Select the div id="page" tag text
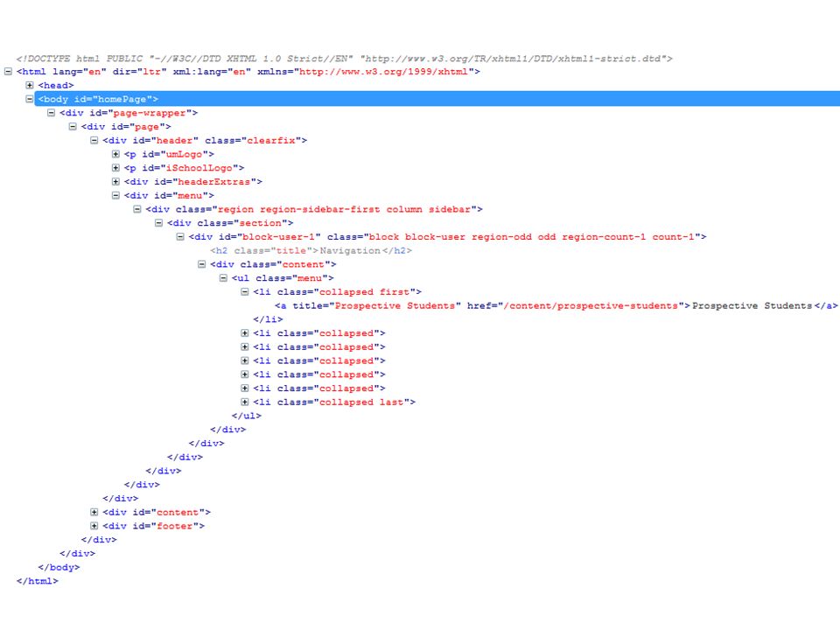The image size is (840, 630). pos(126,126)
